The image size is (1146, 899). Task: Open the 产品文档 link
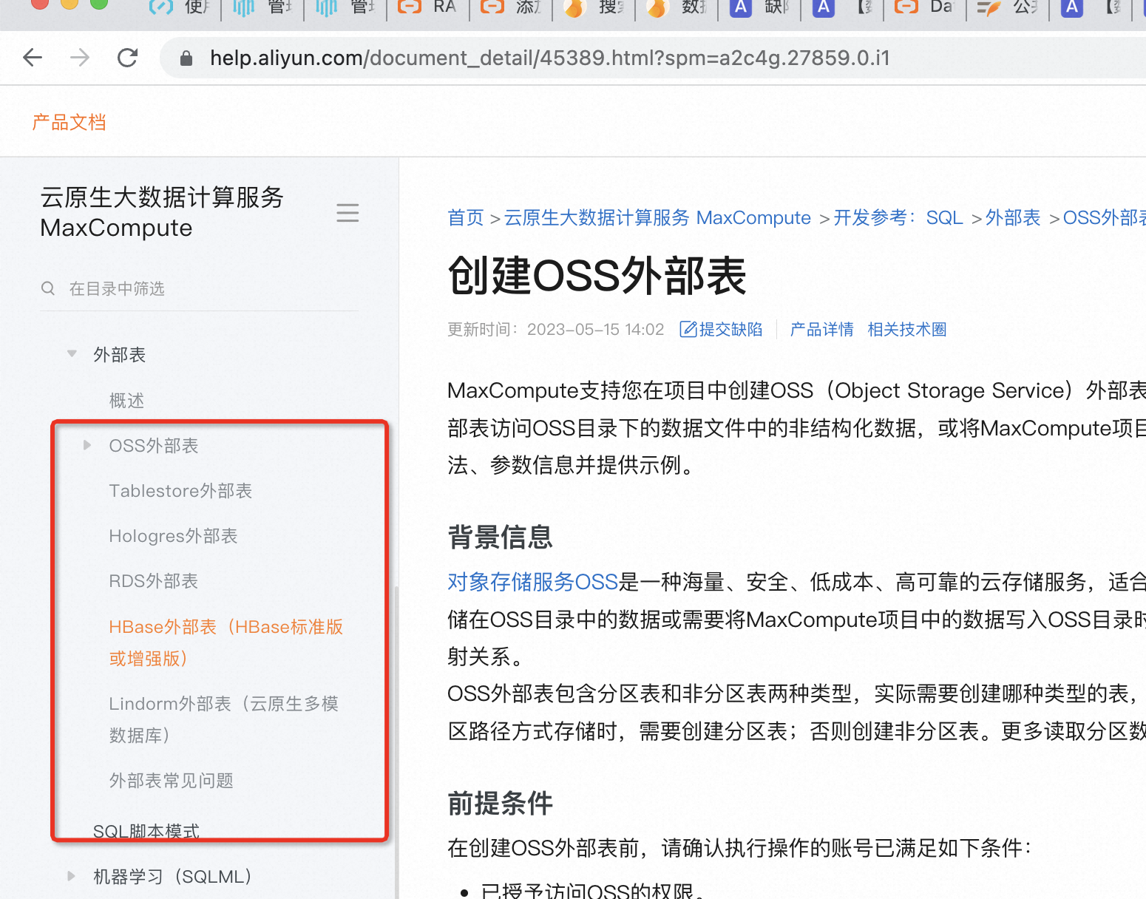[69, 122]
